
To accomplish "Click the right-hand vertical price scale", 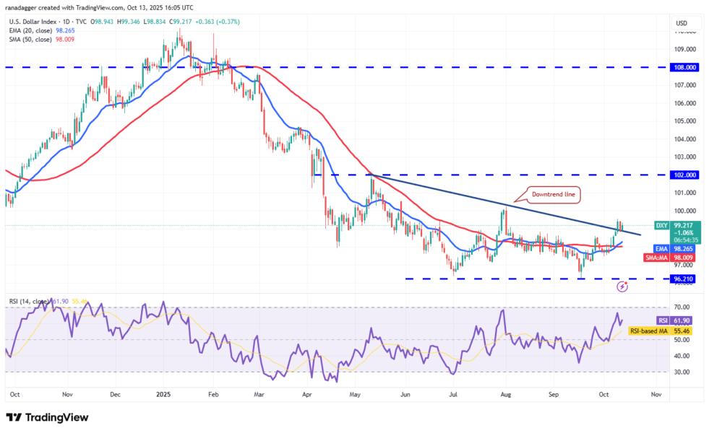I will [684, 130].
